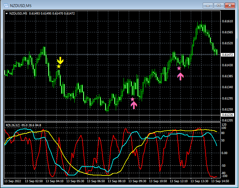Viewport: 239px width, 188px height.
Task: Click the 0.61385 price scale label
Action: pyautogui.click(x=227, y=76)
